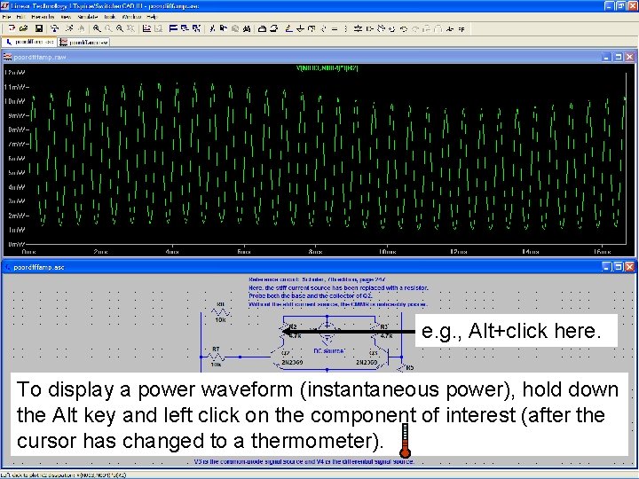The height and width of the screenshot is (479, 639).
Task: Select the Copy tool icon
Action: (x=224, y=28)
